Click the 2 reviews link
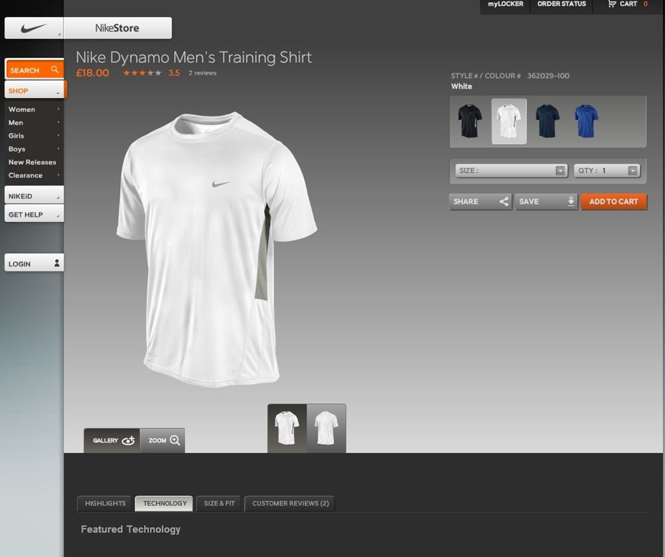The width and height of the screenshot is (665, 557). pyautogui.click(x=203, y=73)
